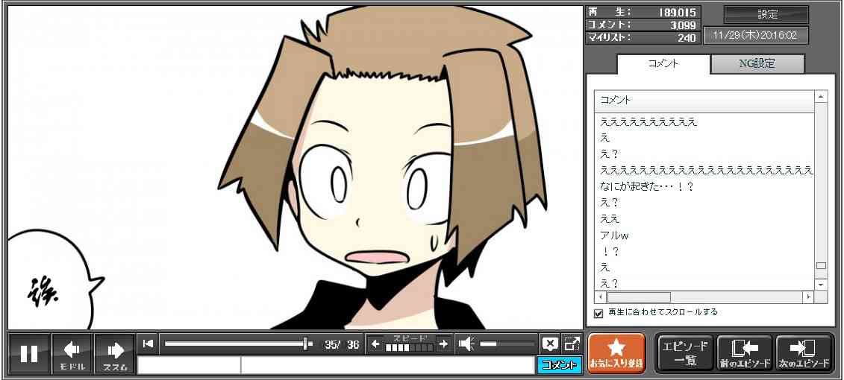Hide on-screen comments with the X bubble icon
This screenshot has width=844, height=380.
(550, 343)
